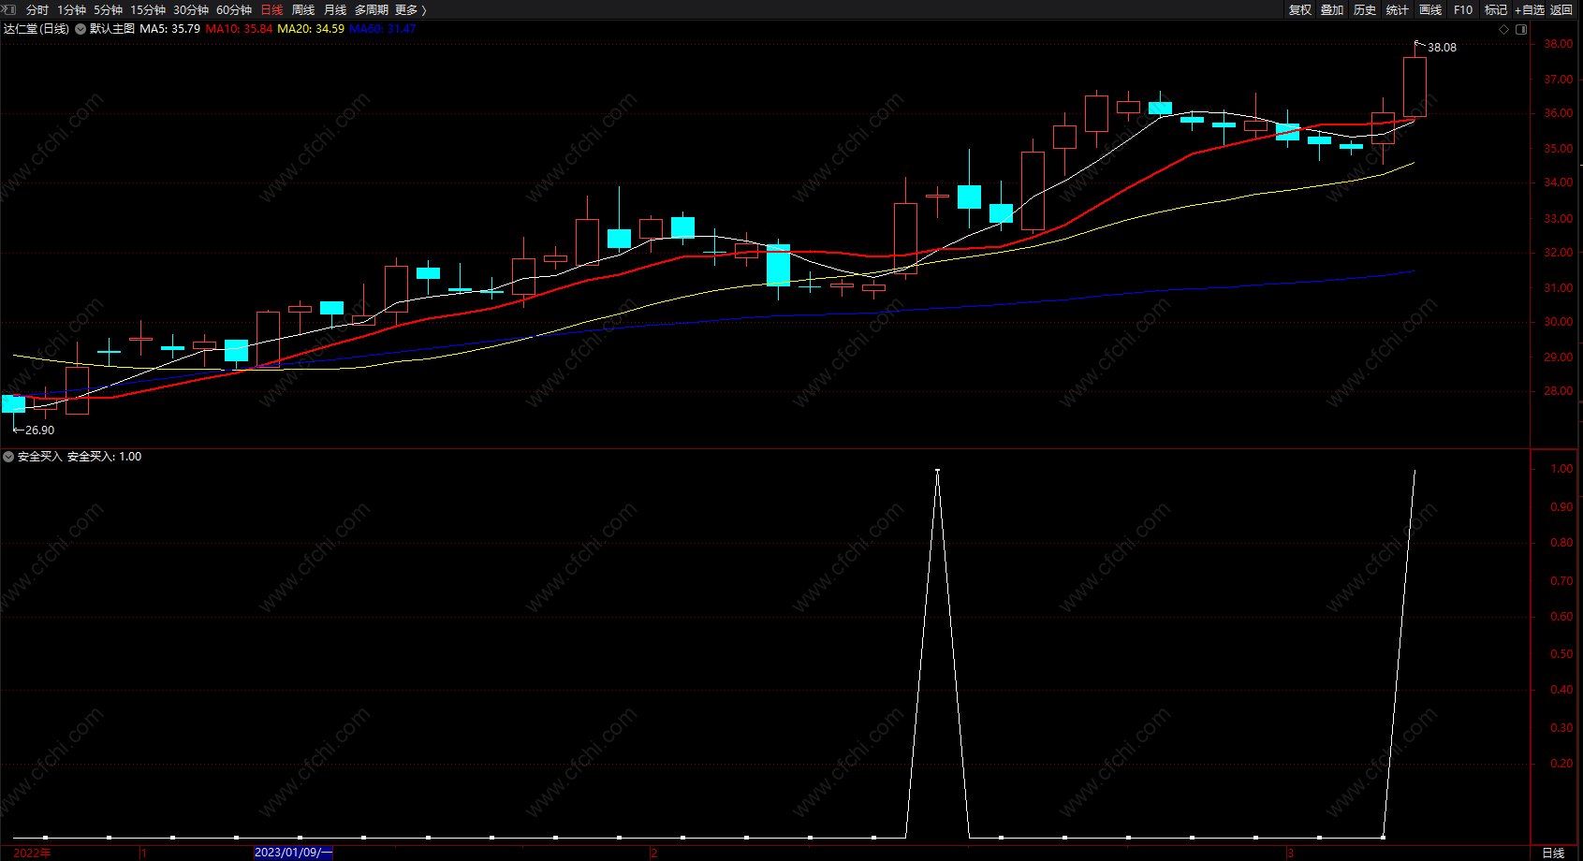Viewport: 1583px width, 861px height.
Task: Click the MA5: 35.79 indicator value
Action: point(170,29)
